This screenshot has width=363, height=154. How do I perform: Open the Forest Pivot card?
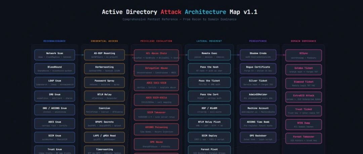209,150
